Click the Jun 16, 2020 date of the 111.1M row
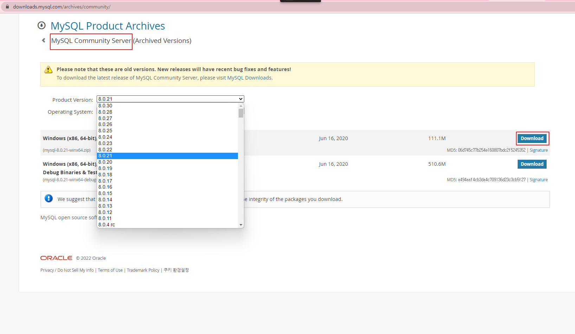The image size is (575, 334). [x=333, y=138]
